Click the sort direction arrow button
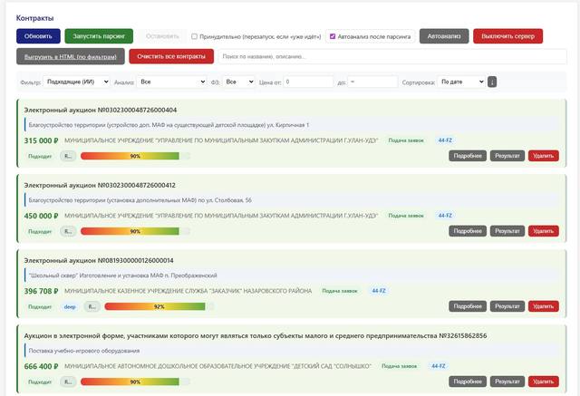This screenshot has height=396, width=580. click(492, 82)
